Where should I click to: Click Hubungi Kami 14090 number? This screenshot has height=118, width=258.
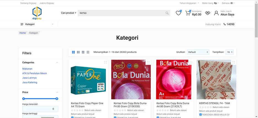[230, 24]
